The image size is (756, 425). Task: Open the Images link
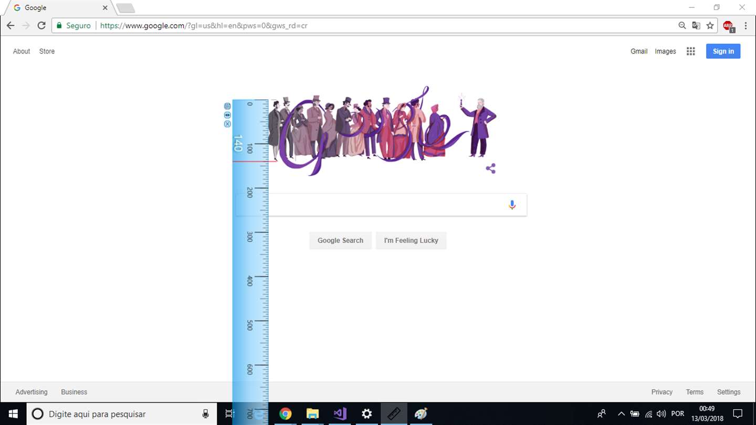click(x=665, y=51)
